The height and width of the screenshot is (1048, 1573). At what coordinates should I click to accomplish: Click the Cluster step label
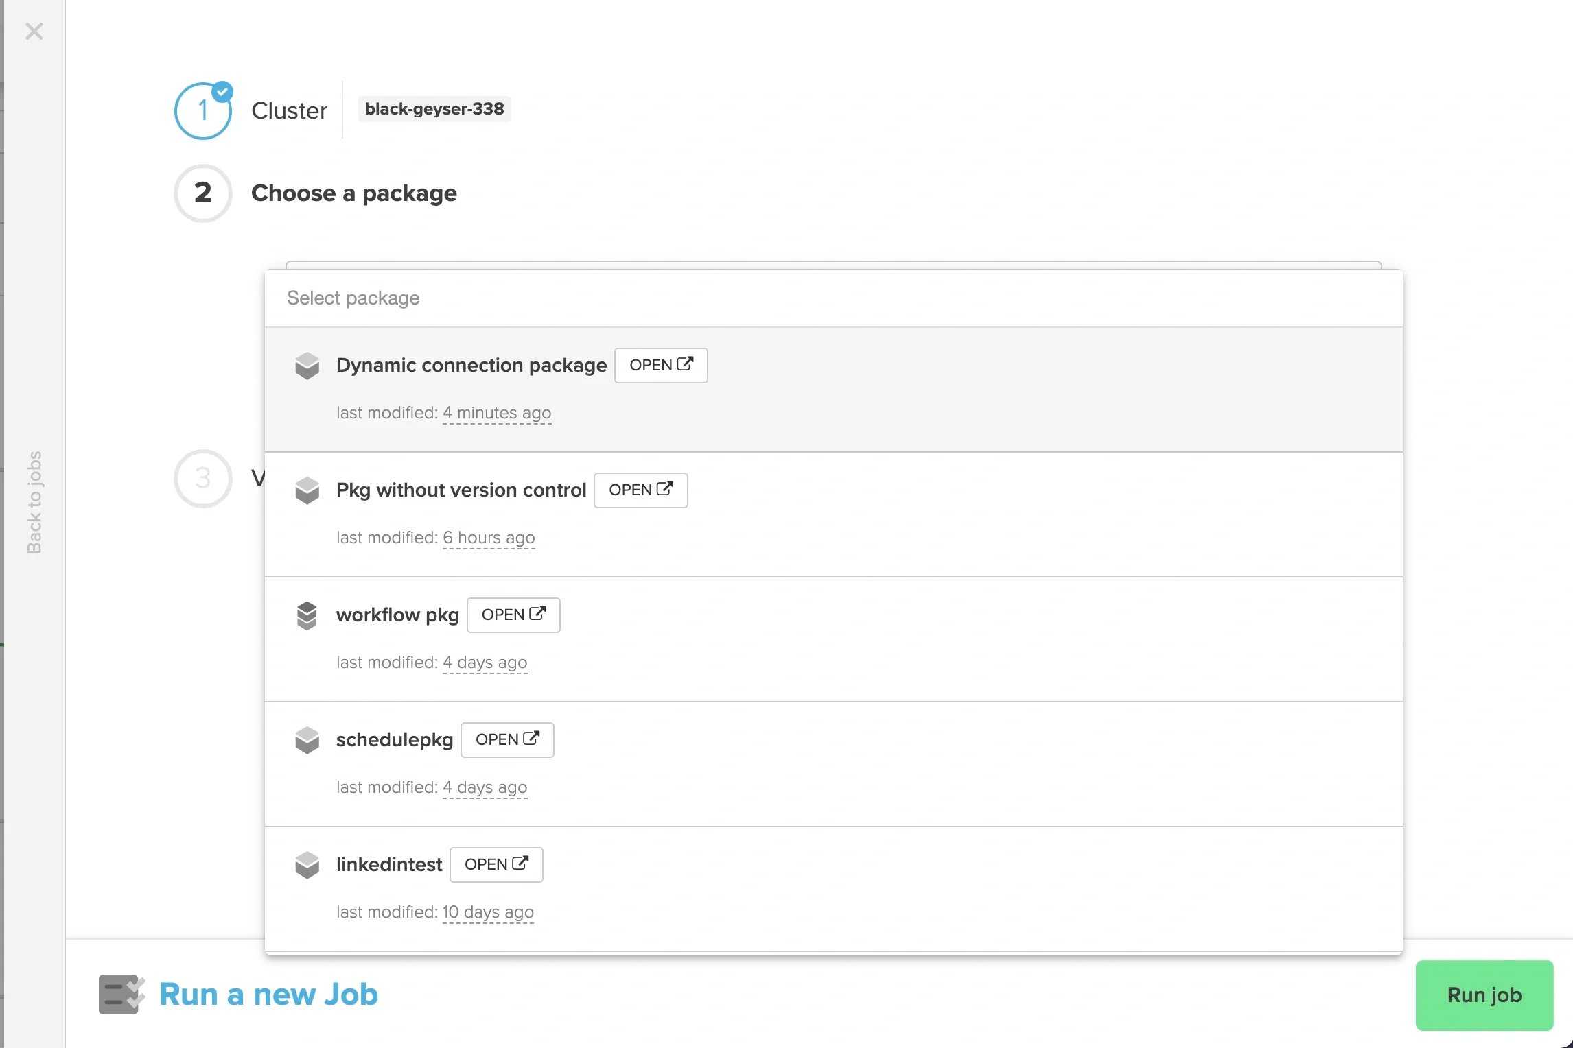pos(290,110)
